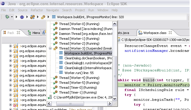Click the dropdown's horizontal scroll right arrow
This screenshot has height=110, width=191.
coord(110,104)
